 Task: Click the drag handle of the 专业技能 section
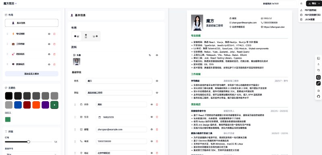8,34
